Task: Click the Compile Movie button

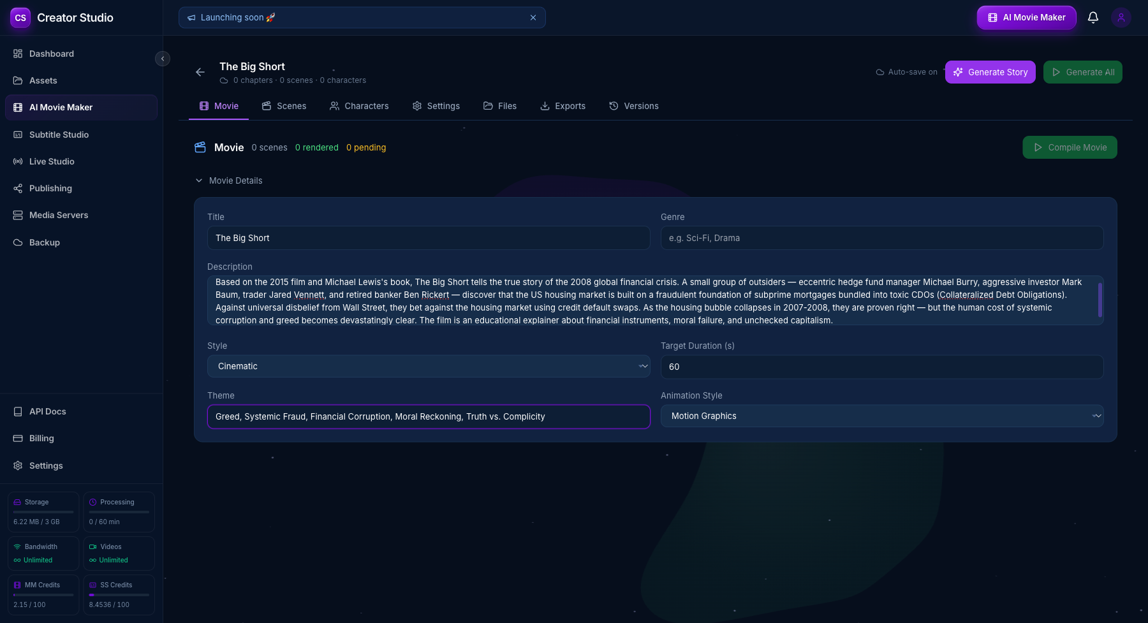Action: pyautogui.click(x=1070, y=147)
